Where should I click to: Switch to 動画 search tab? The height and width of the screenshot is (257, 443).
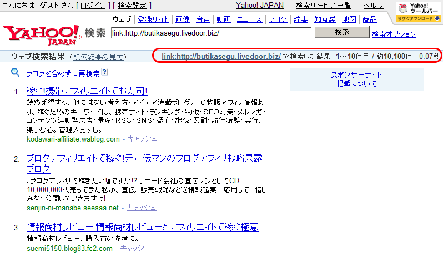click(224, 19)
